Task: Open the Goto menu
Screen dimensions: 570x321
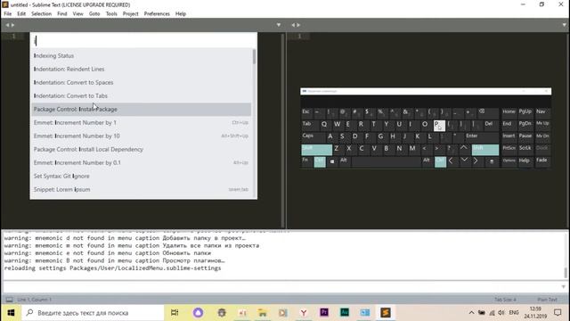Action: (x=94, y=14)
